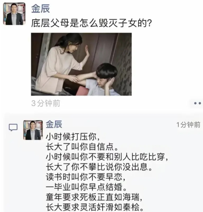Open the poster's profile avatar at top
The image size is (203, 212).
coord(14,14)
